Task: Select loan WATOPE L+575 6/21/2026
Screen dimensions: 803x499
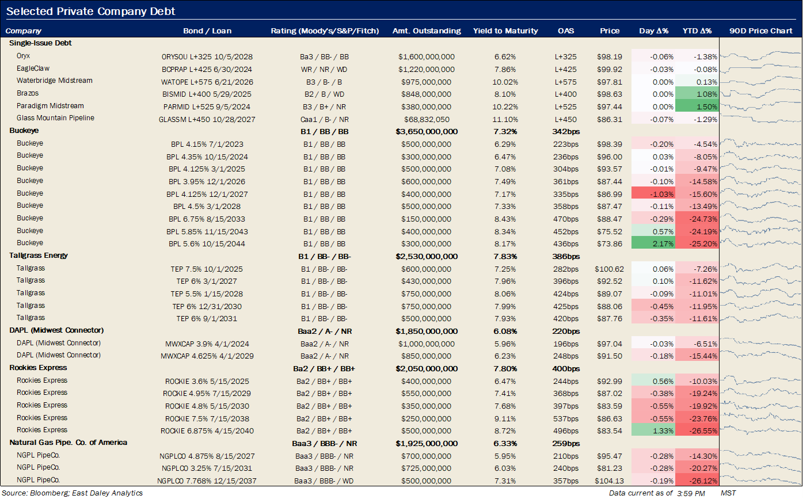Action: pyautogui.click(x=207, y=82)
